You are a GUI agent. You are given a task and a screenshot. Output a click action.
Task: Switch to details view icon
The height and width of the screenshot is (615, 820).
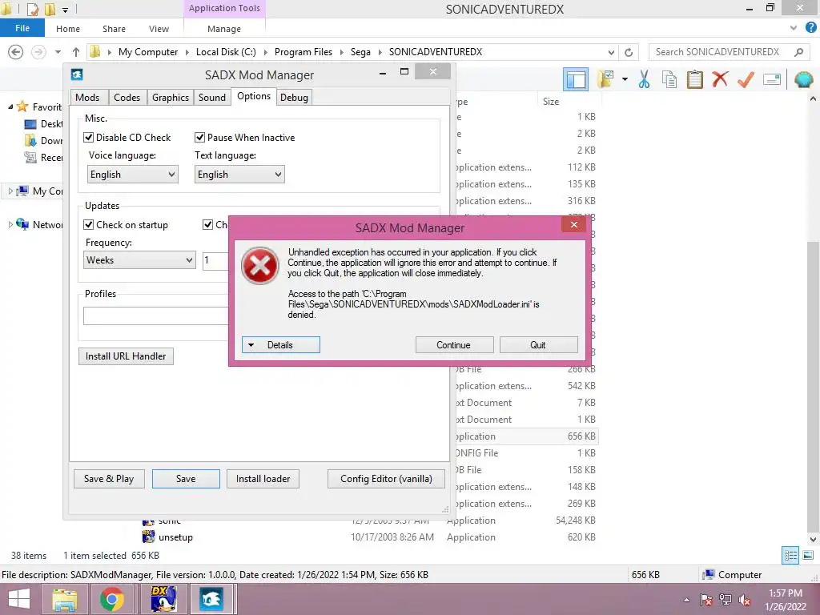point(790,556)
